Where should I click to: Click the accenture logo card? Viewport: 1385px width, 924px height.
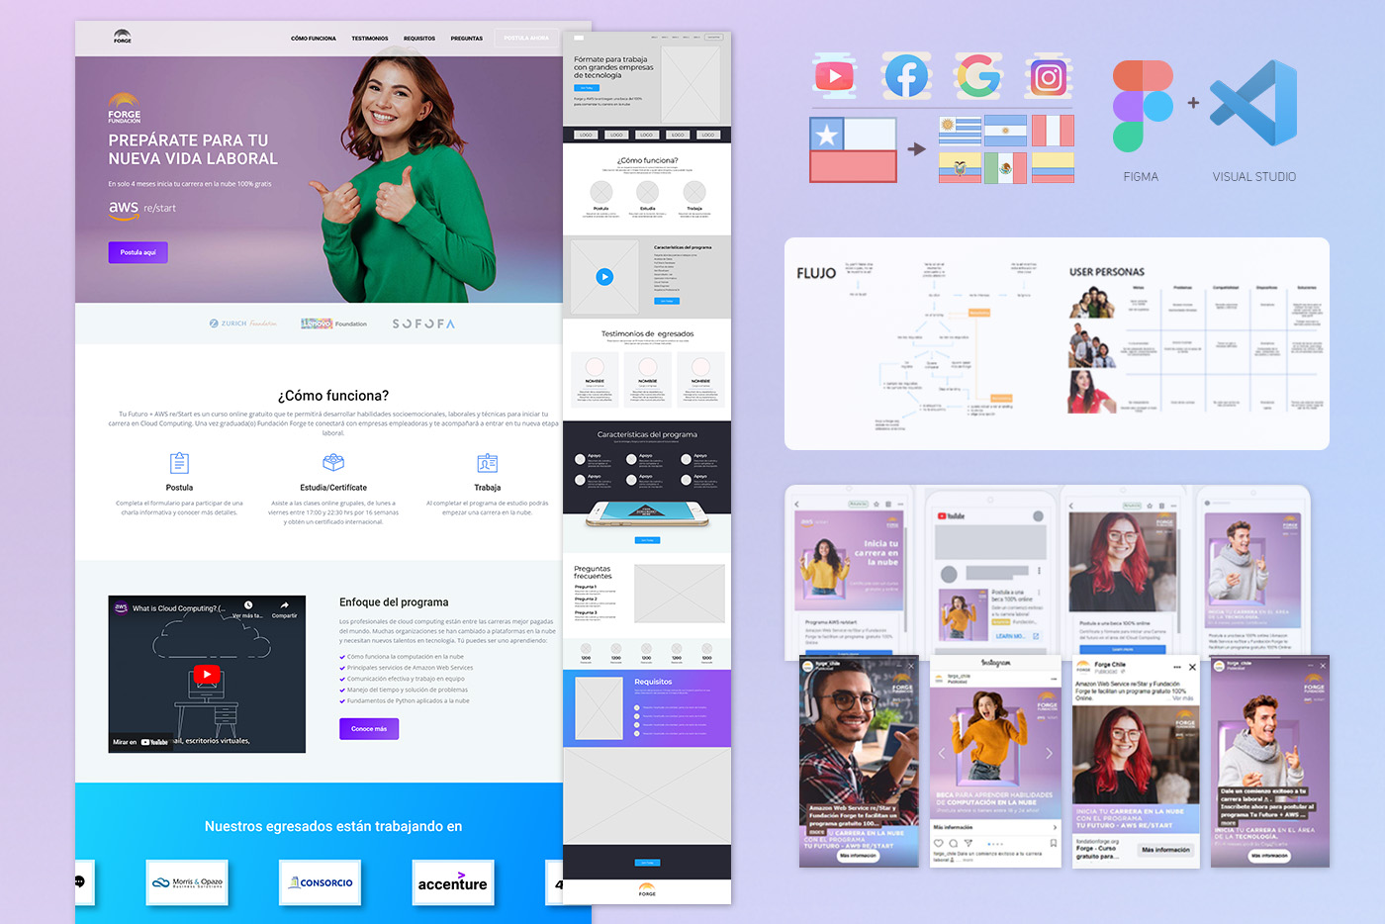coord(452,883)
